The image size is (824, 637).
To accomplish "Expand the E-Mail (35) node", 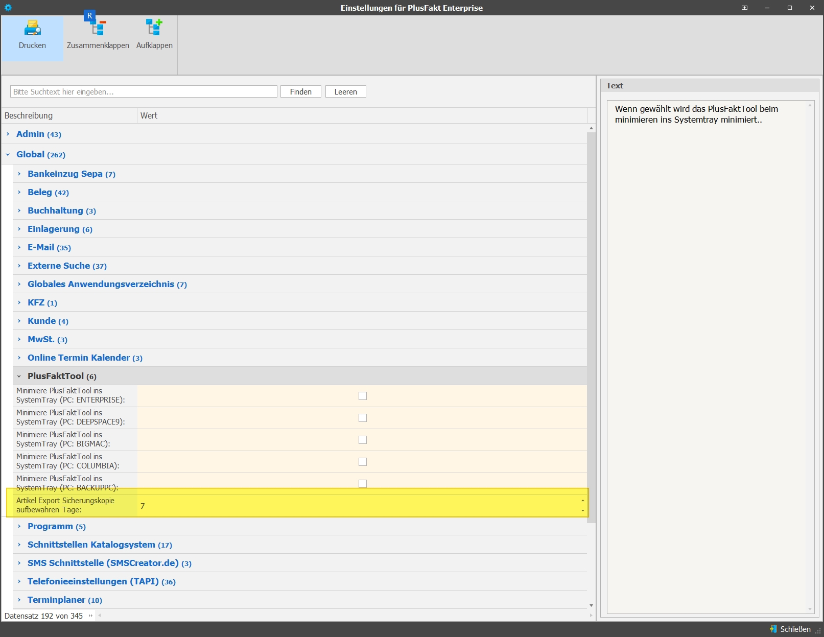I will [x=19, y=247].
